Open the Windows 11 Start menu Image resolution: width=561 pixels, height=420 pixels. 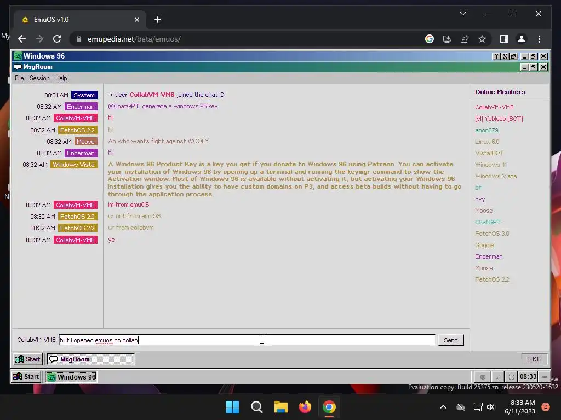tap(232, 407)
